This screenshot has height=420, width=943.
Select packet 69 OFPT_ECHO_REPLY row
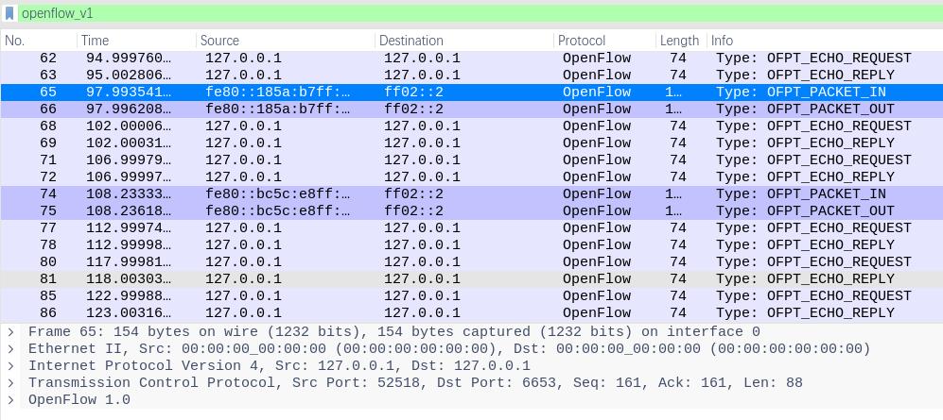[x=471, y=143]
